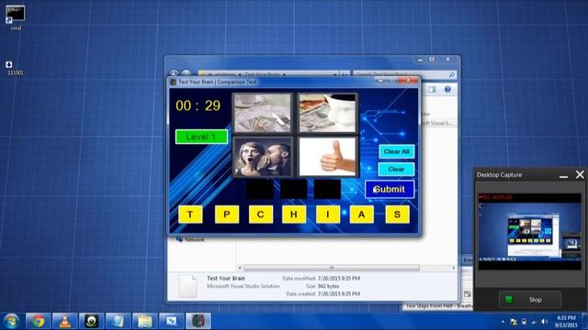Click the middle black answer slot
The width and height of the screenshot is (588, 330).
pyautogui.click(x=294, y=189)
